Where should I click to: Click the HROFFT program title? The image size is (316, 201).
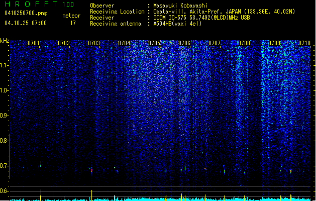[31, 4]
